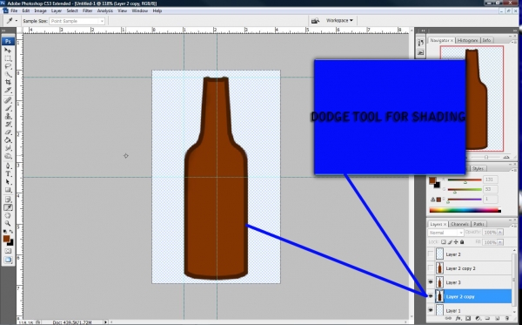
Task: Select the Path Selection arrow tool
Action: pyautogui.click(x=8, y=182)
